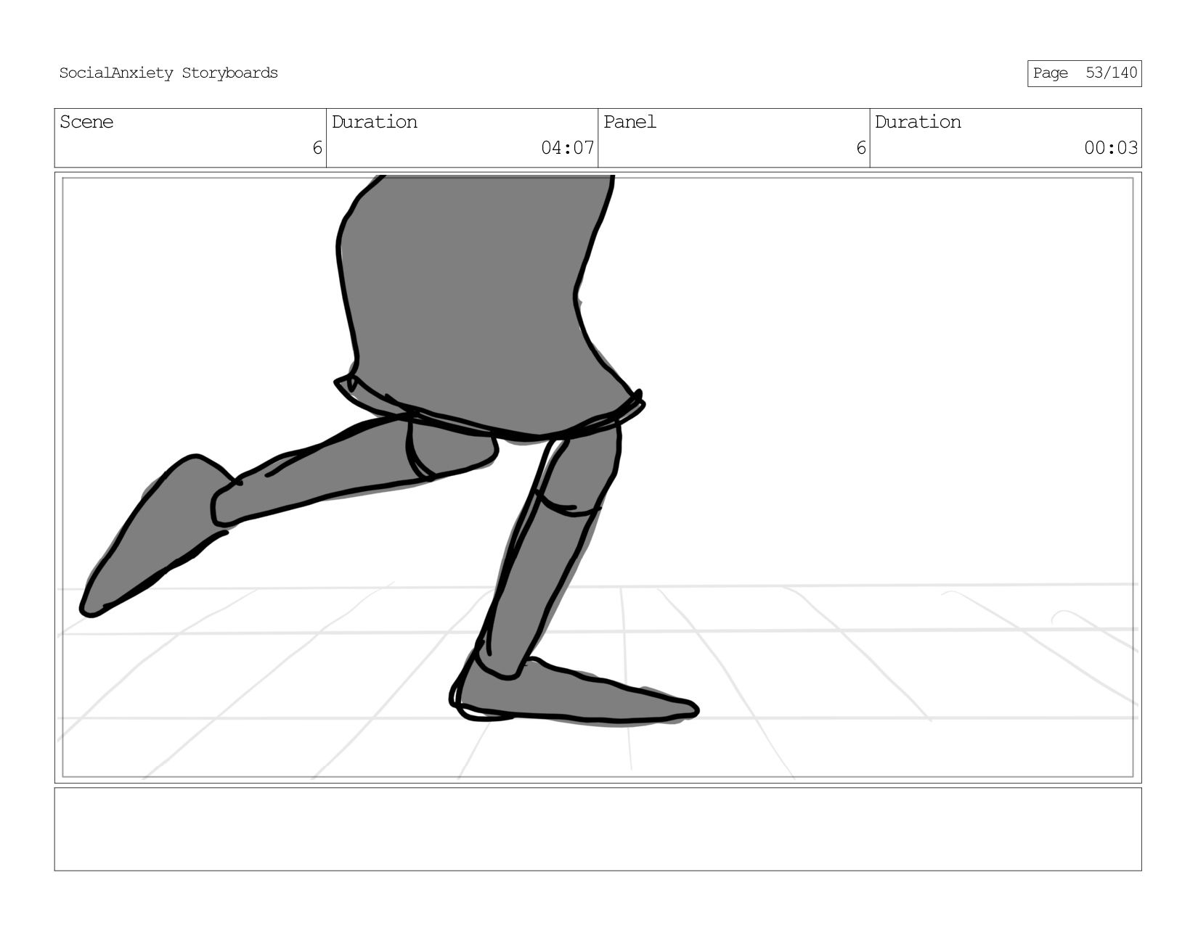Click the storyboard drawing of running legs
The width and height of the screenshot is (1198, 925).
click(598, 477)
